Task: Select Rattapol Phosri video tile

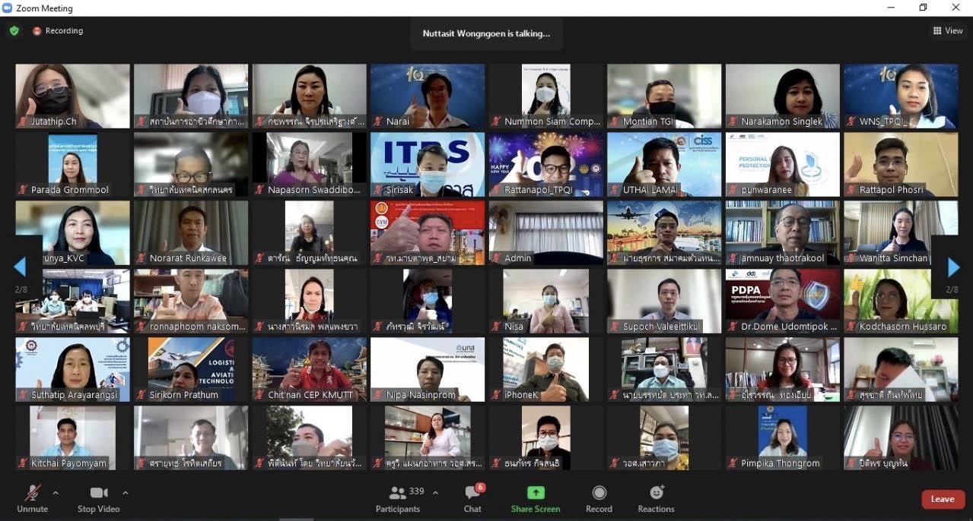Action: (901, 164)
